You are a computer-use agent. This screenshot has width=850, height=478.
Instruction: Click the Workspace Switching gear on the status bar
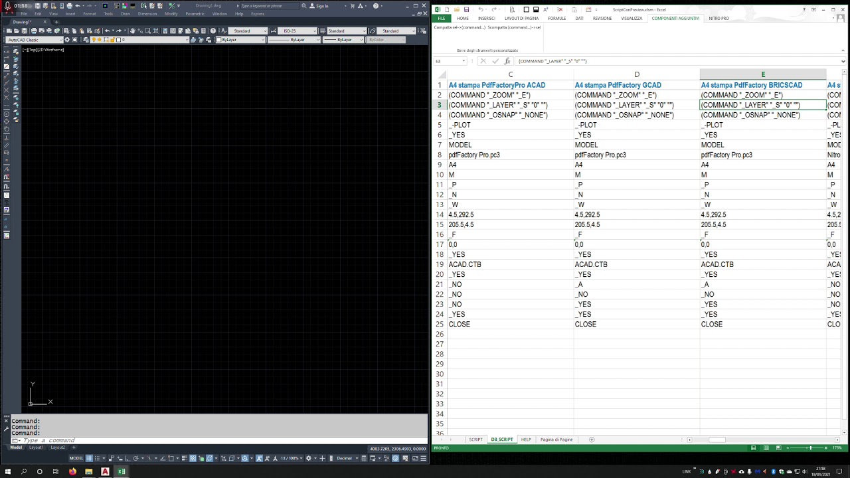(309, 458)
